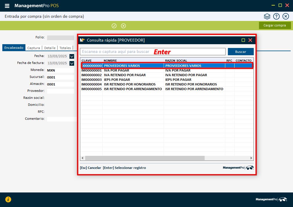
Task: Click the Sucursal field
Action: click(x=60, y=77)
